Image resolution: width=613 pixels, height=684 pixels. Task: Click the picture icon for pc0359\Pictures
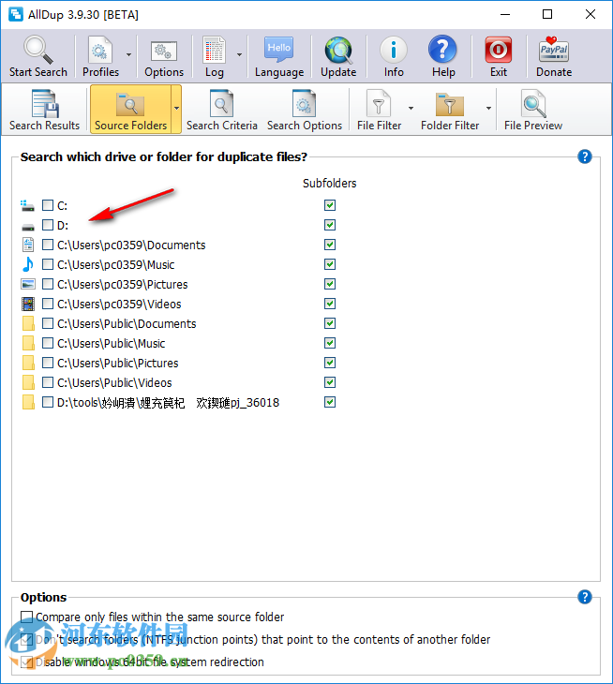point(28,284)
